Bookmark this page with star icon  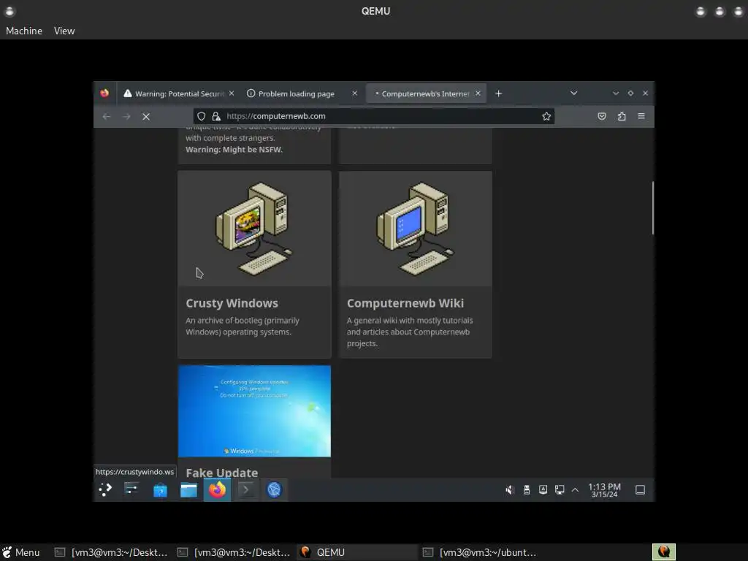(546, 116)
